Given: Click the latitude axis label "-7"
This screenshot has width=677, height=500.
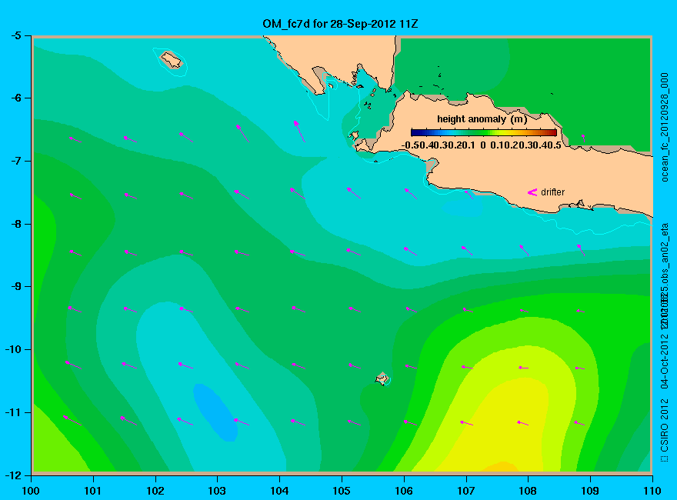Looking at the screenshot, I should click(15, 161).
